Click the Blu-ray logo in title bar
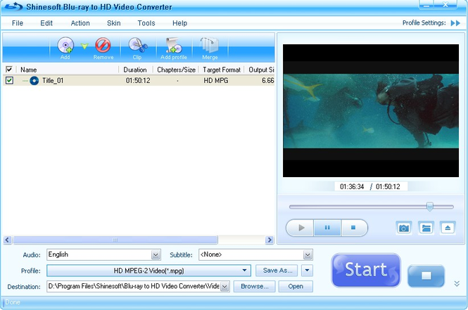This screenshot has height=310, width=468. click(13, 6)
